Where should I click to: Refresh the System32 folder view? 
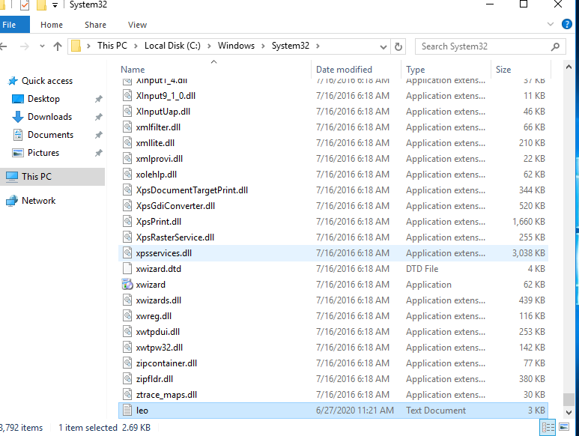398,46
